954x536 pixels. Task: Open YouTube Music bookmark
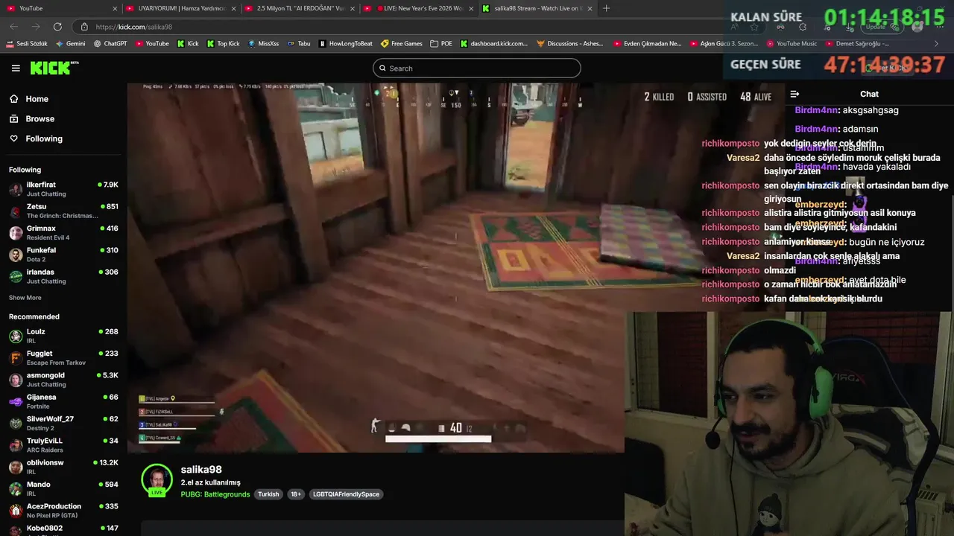coord(792,44)
